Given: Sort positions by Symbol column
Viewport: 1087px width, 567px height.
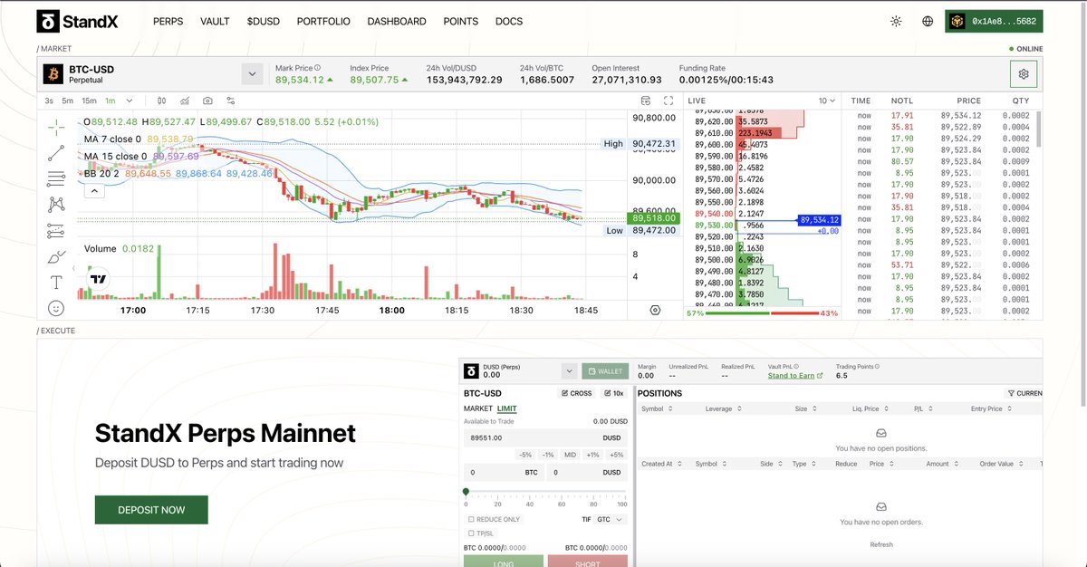Looking at the screenshot, I should [x=656, y=409].
